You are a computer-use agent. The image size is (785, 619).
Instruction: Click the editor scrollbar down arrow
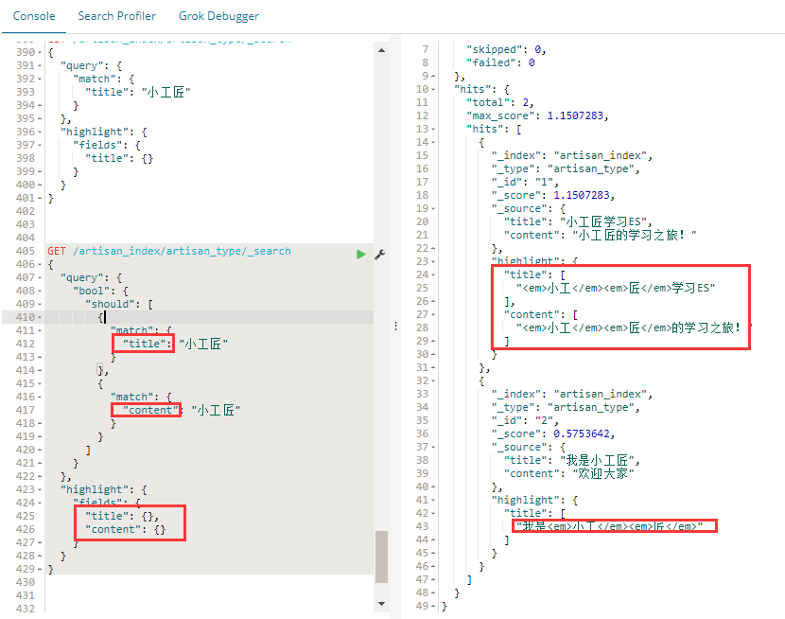click(x=381, y=604)
